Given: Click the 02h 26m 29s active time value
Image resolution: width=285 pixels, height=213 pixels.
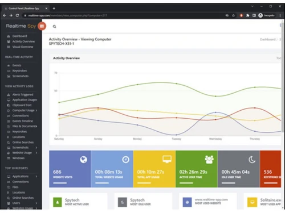Looking at the screenshot, I should tap(193, 172).
